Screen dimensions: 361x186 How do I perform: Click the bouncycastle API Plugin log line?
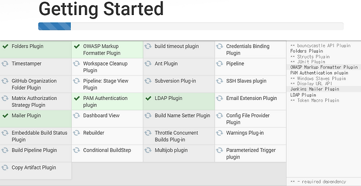320,45
